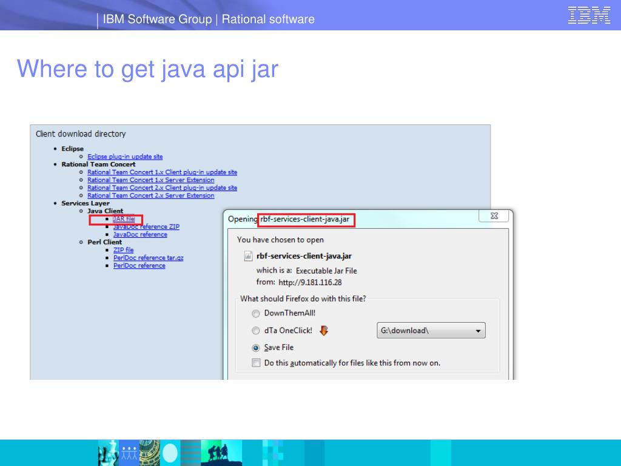This screenshot has height=466, width=621.
Task: Click the rbf-services-client-java.jar file icon
Action: 248,256
